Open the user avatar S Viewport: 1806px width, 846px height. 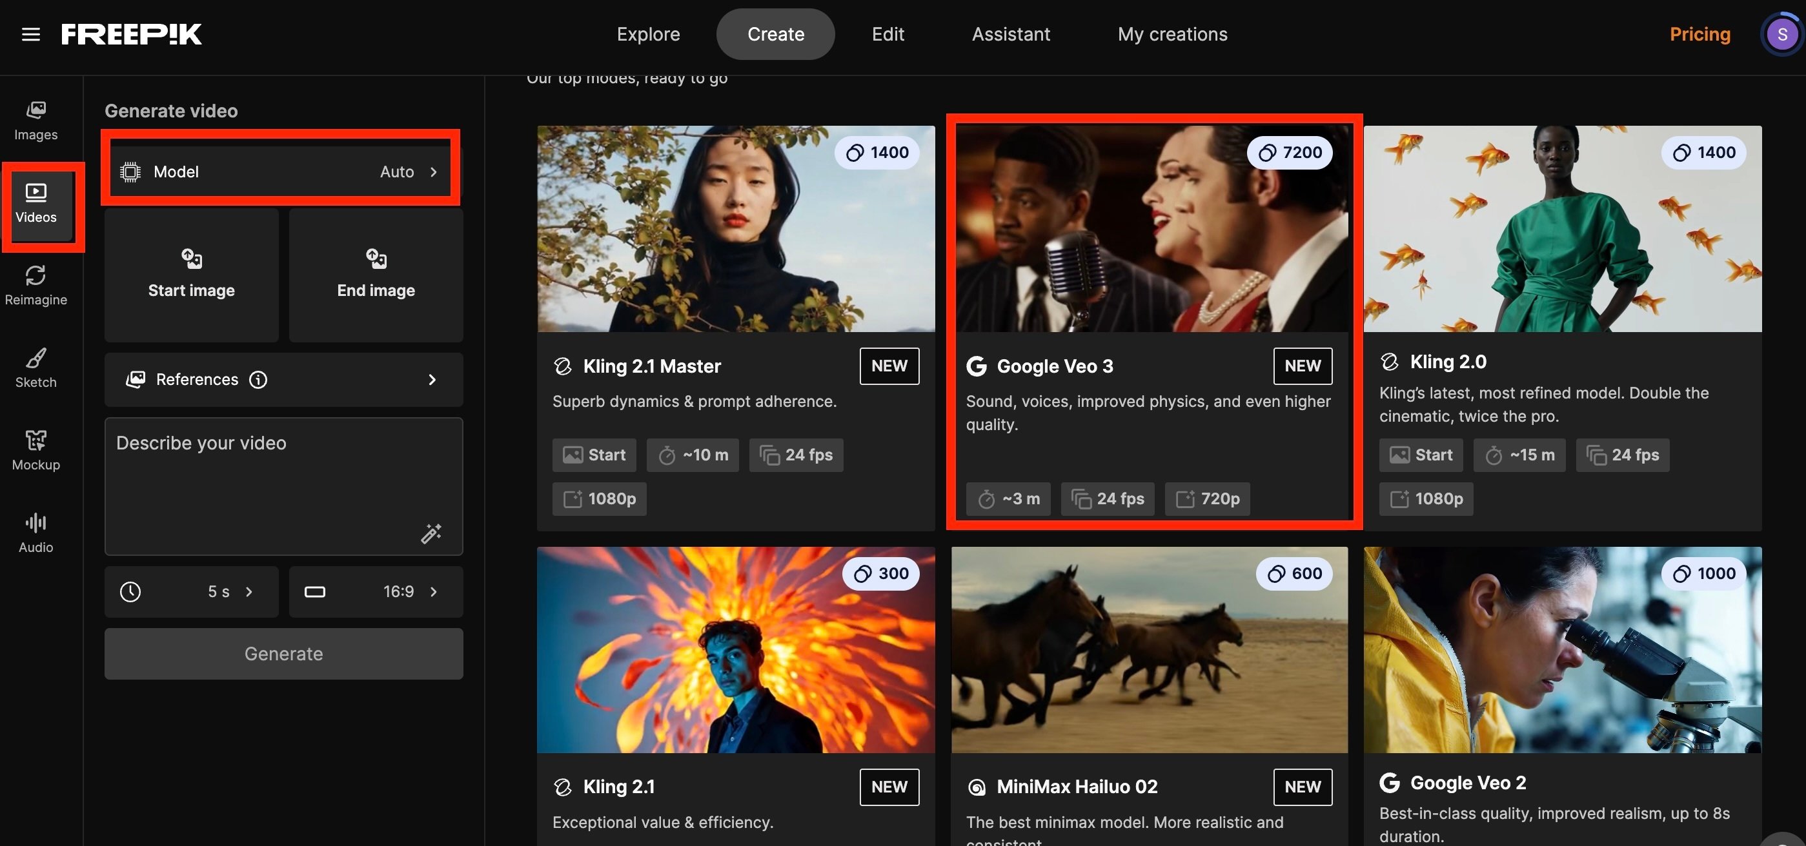(1781, 34)
